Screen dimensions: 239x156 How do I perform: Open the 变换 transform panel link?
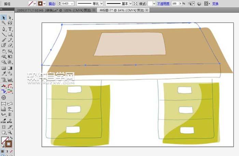point(215,4)
